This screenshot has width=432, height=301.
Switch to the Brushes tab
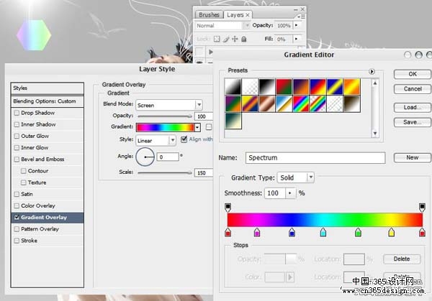point(209,15)
